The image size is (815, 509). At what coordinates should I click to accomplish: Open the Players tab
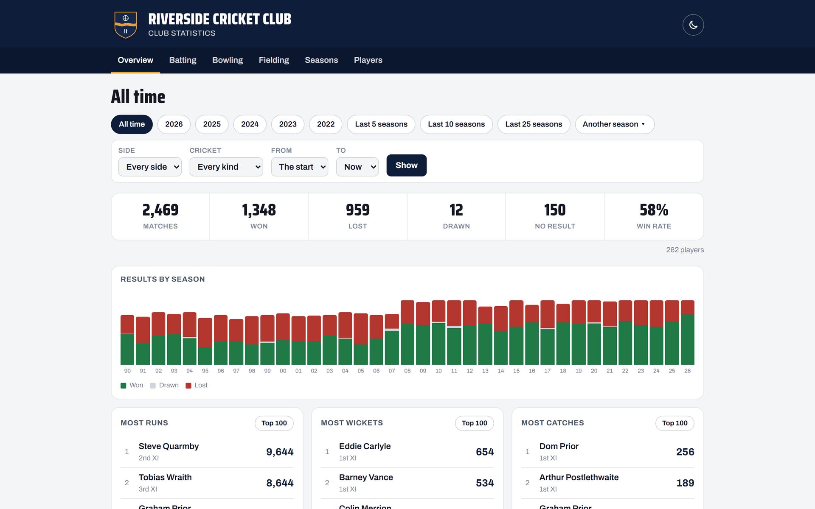[x=368, y=60]
